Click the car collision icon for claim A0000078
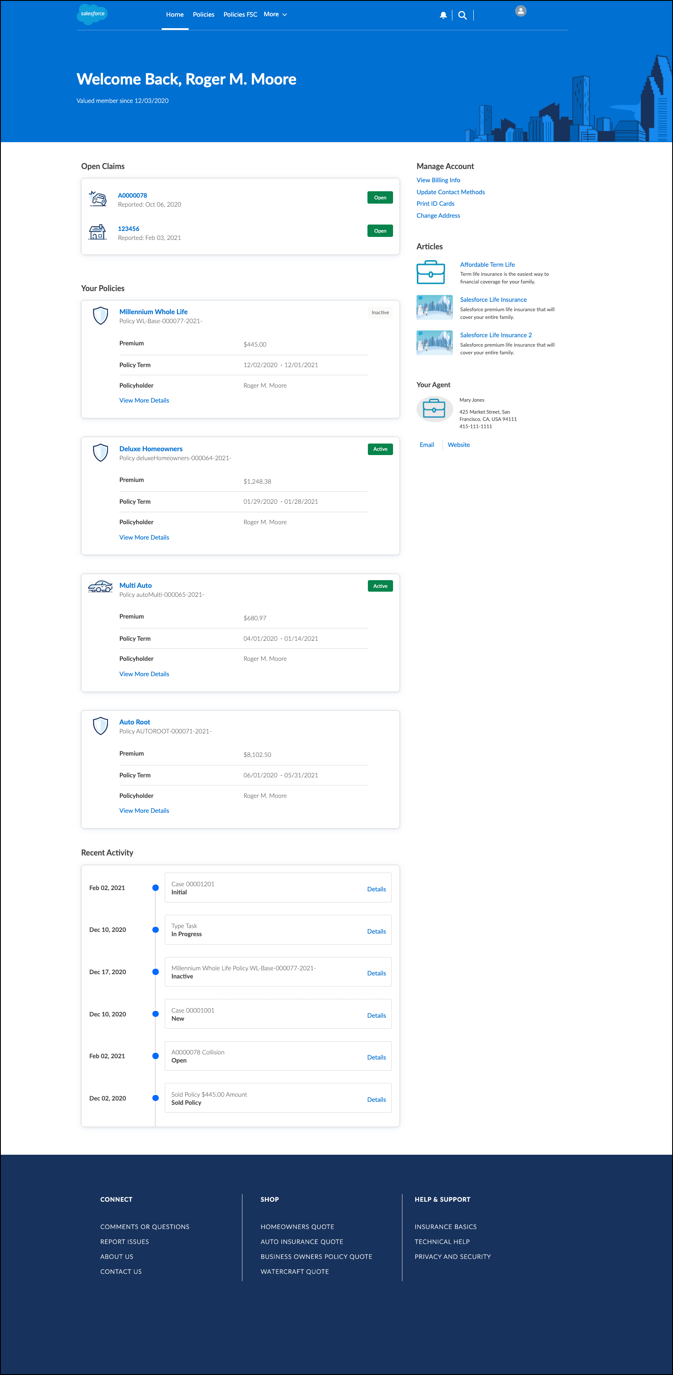The image size is (673, 1375). pos(98,199)
